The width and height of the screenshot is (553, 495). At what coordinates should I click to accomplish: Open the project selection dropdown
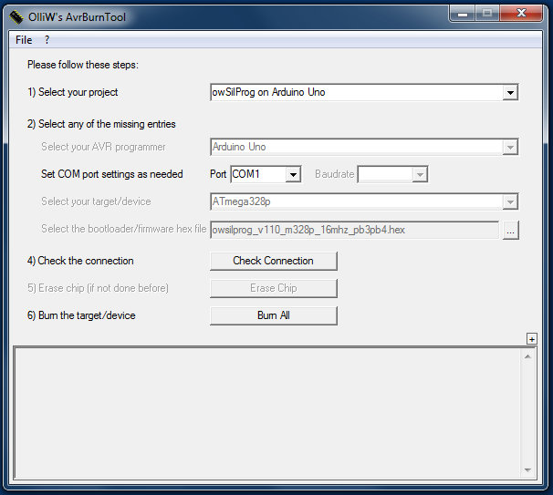coord(510,92)
